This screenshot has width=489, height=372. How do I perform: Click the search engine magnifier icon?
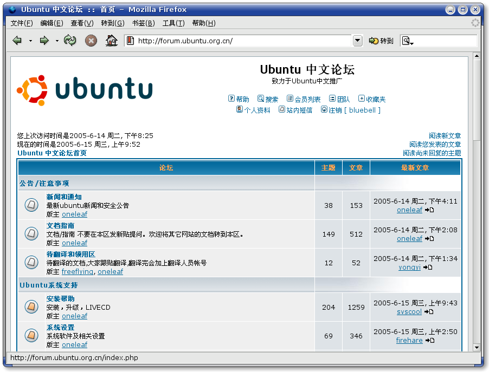point(406,41)
